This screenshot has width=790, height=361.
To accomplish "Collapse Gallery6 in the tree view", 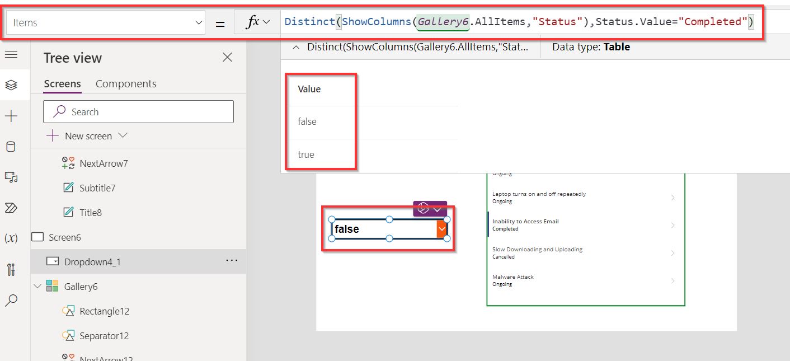I will coord(37,286).
